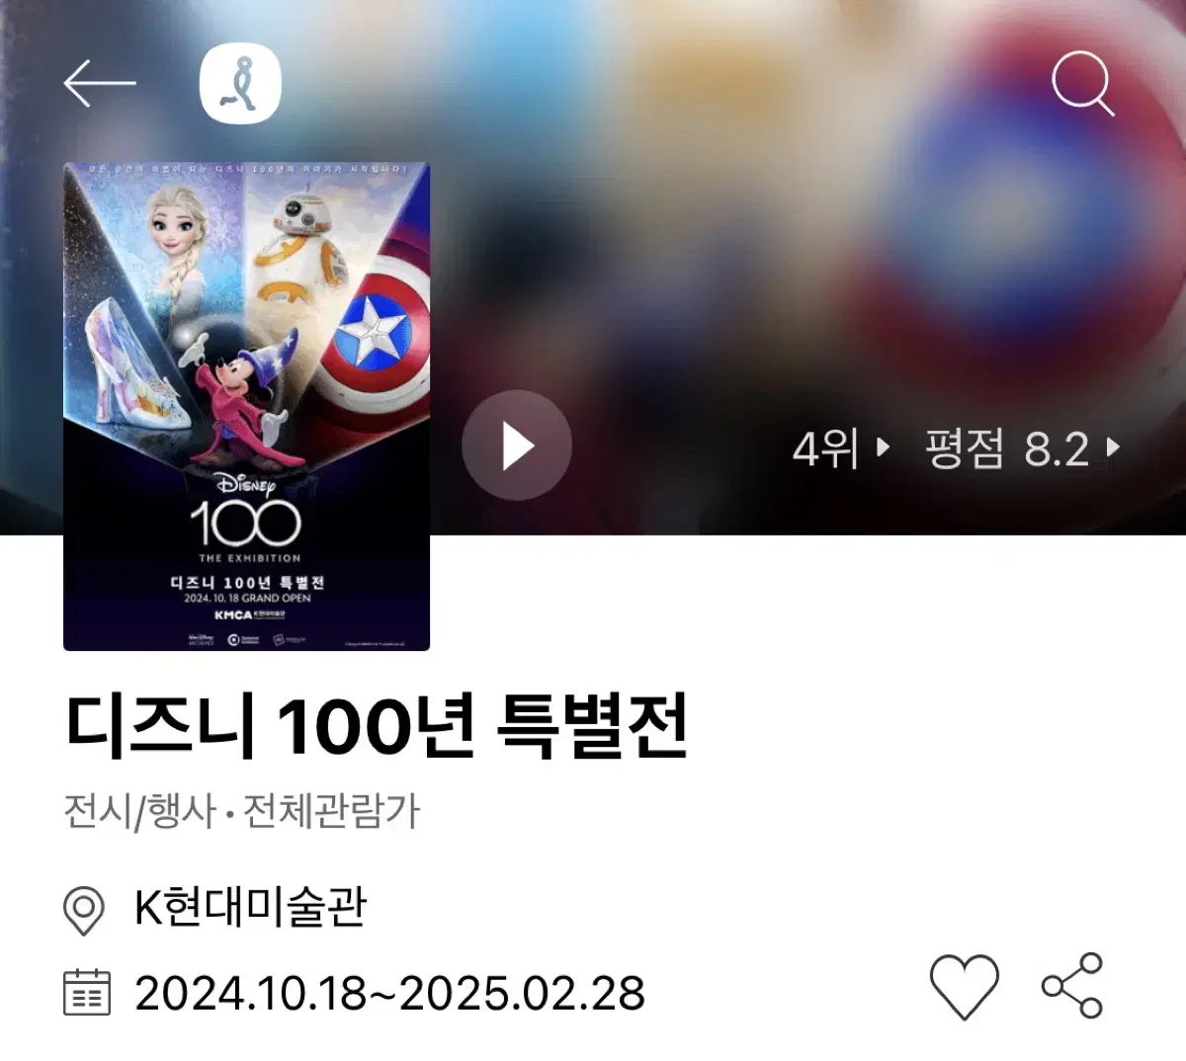This screenshot has width=1186, height=1061.
Task: Open the 전시/행사 category label
Action: 139,811
